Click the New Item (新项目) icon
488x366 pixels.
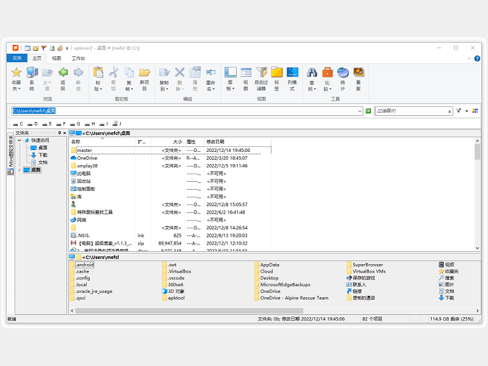pyautogui.click(x=144, y=73)
